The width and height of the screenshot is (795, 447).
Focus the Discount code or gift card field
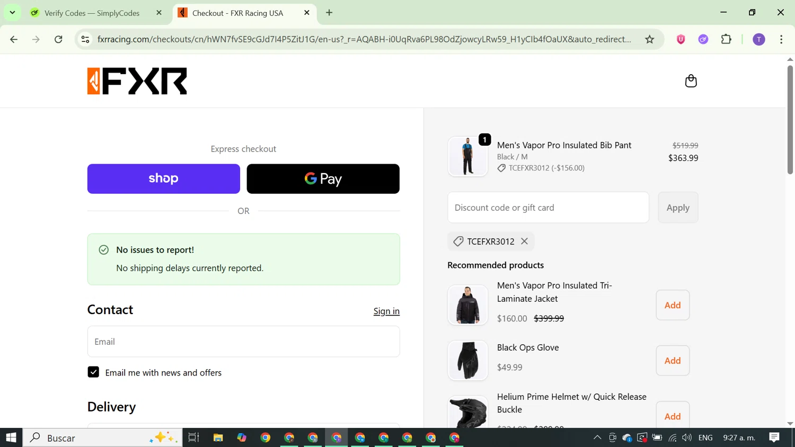coord(549,208)
